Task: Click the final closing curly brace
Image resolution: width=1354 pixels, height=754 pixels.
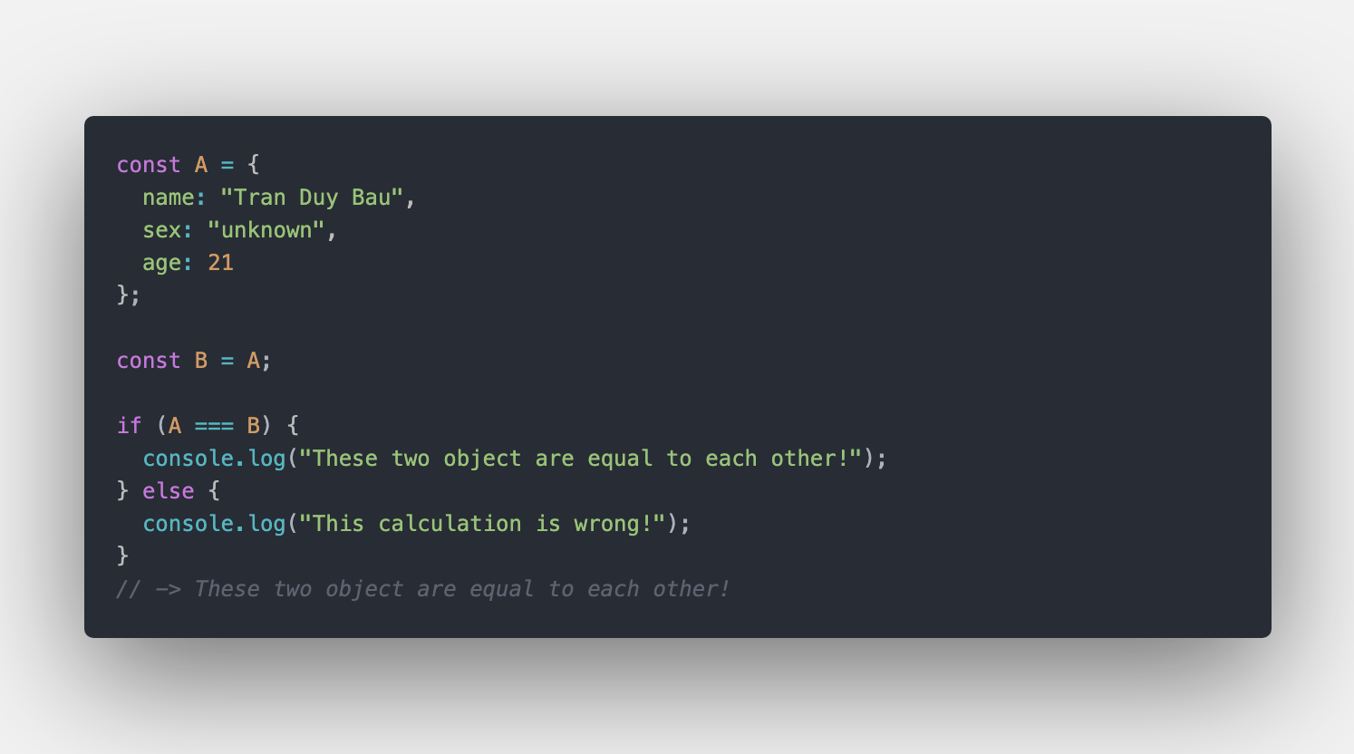Action: tap(123, 556)
